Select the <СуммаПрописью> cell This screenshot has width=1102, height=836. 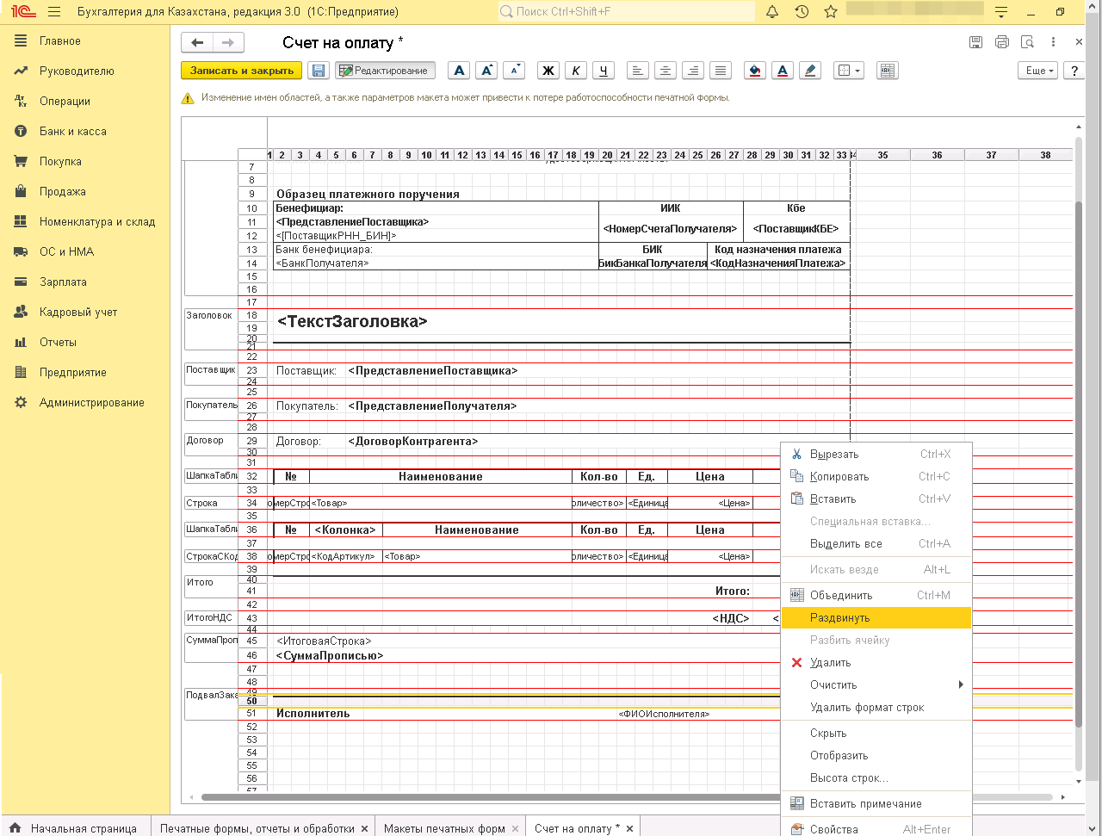[330, 655]
